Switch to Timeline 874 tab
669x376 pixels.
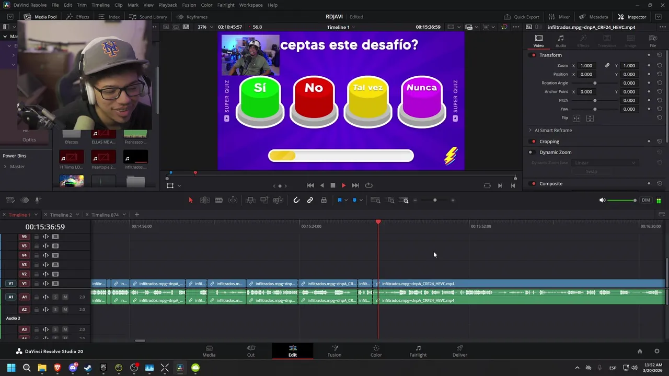point(105,215)
